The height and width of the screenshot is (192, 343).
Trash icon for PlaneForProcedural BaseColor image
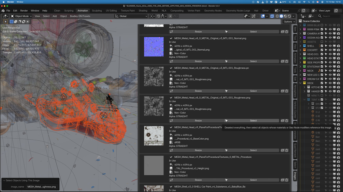(287, 151)
